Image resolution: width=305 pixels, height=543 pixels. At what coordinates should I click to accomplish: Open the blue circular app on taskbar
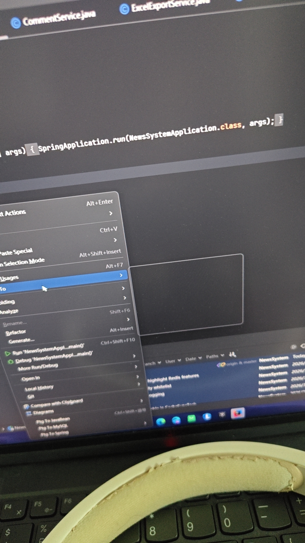pos(207,417)
